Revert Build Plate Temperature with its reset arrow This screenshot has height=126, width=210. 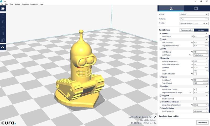point(192,64)
